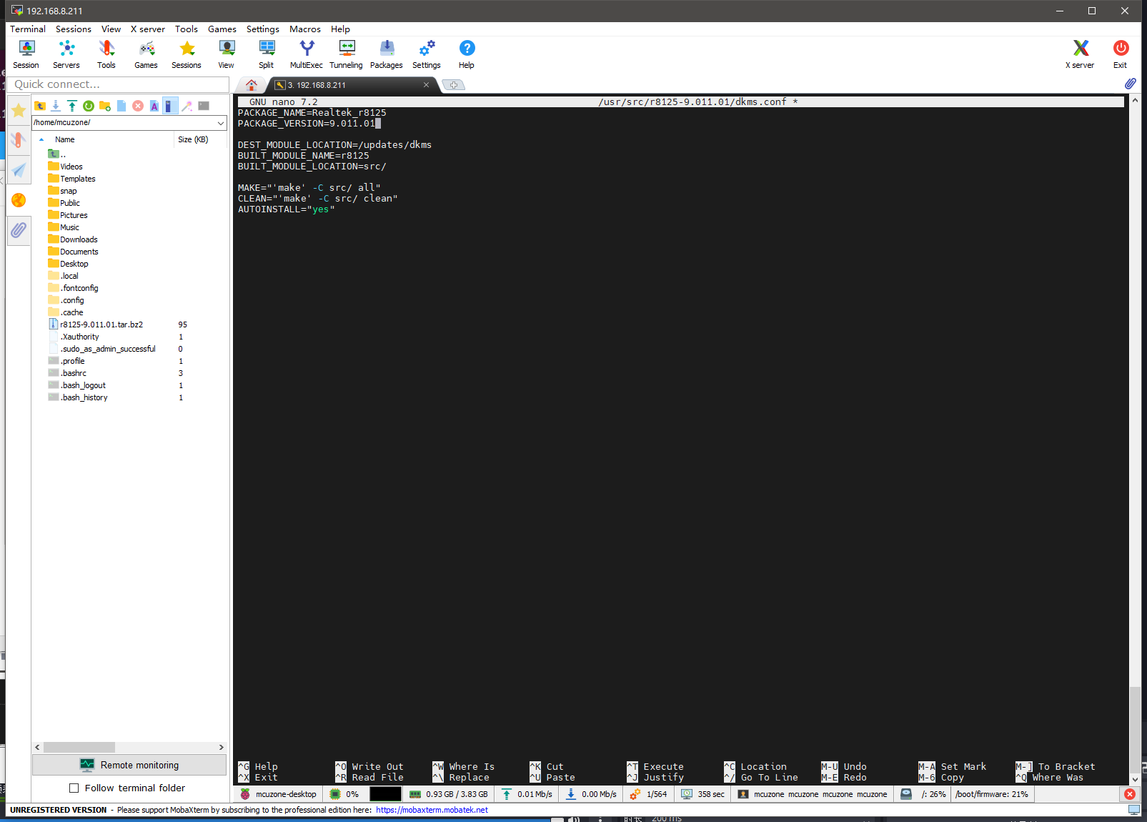Screen dimensions: 1147x822
Task: Rename file icon with purple letter A
Action: point(154,106)
